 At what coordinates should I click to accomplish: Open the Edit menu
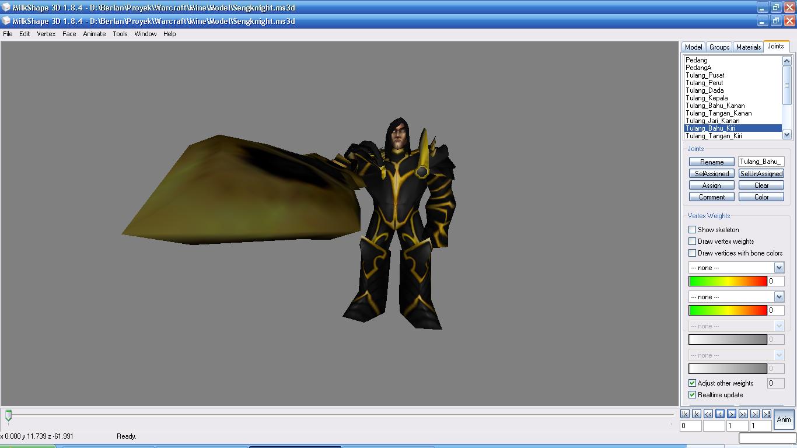[x=25, y=34]
